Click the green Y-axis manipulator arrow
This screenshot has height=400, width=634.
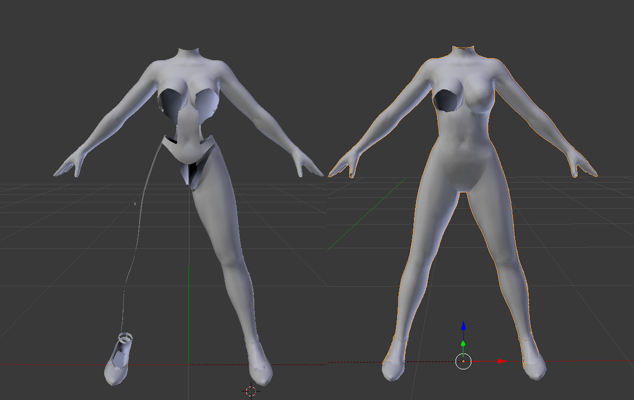coord(463,344)
